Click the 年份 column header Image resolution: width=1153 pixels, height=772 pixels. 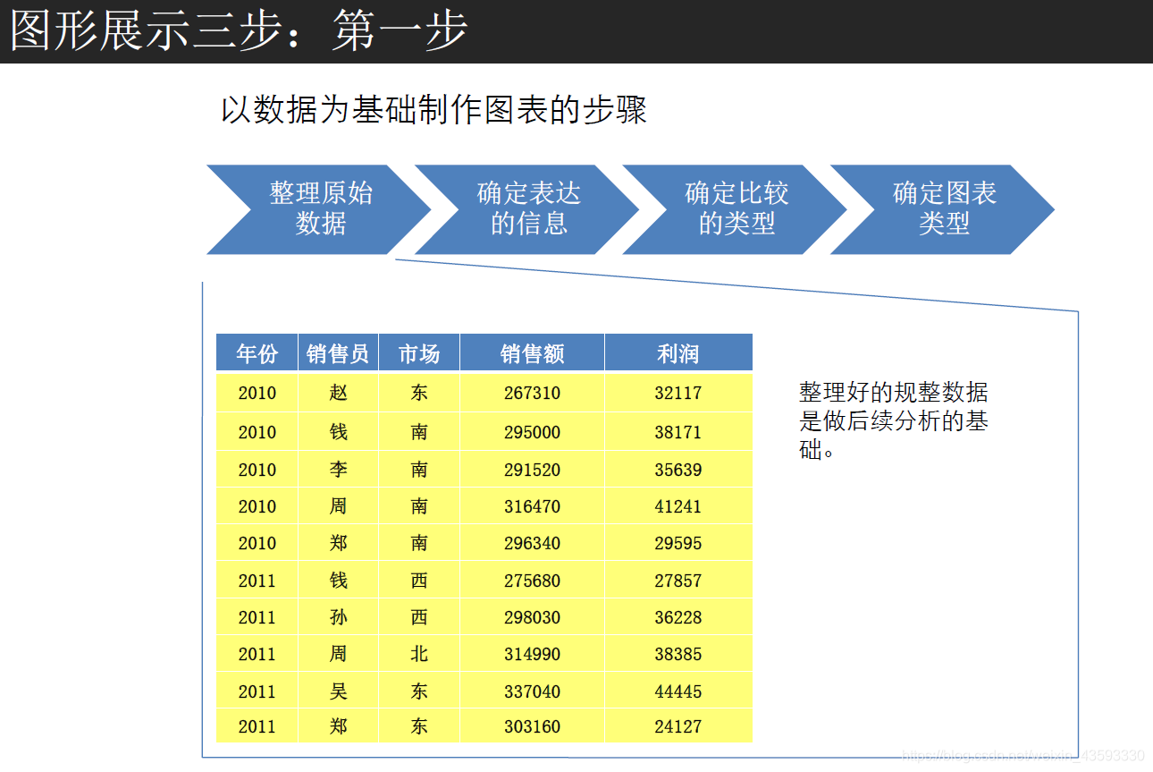click(257, 353)
